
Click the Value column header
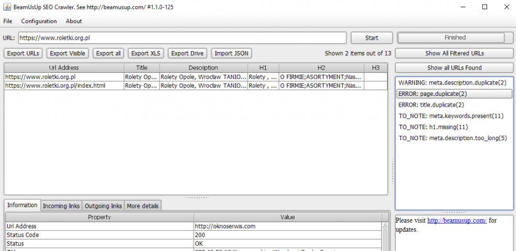[x=287, y=217]
